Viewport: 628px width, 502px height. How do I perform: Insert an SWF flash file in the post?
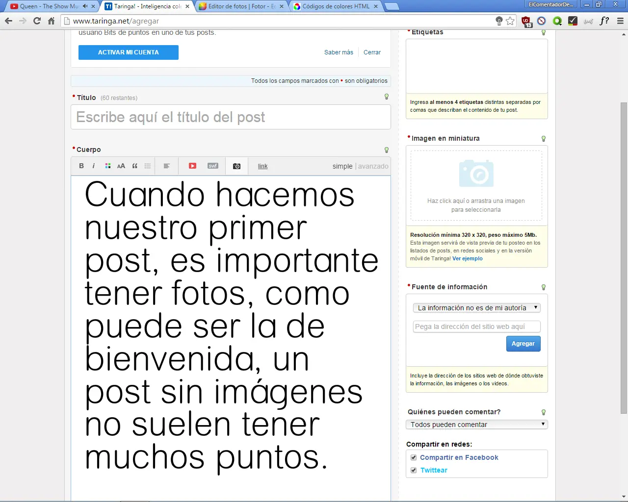[x=213, y=166]
